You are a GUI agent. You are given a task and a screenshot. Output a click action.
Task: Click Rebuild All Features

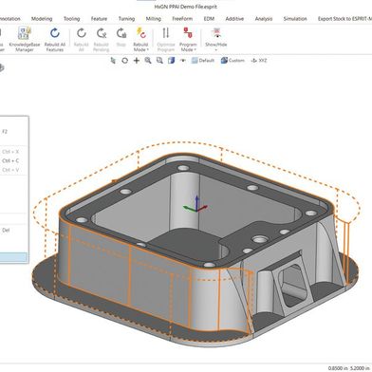tap(55, 39)
